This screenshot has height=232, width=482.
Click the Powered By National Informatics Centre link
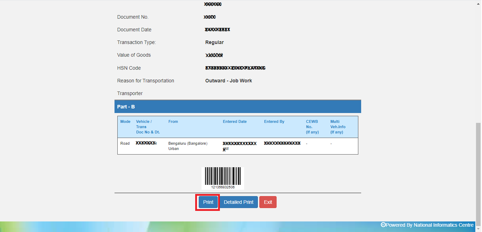[x=427, y=225]
